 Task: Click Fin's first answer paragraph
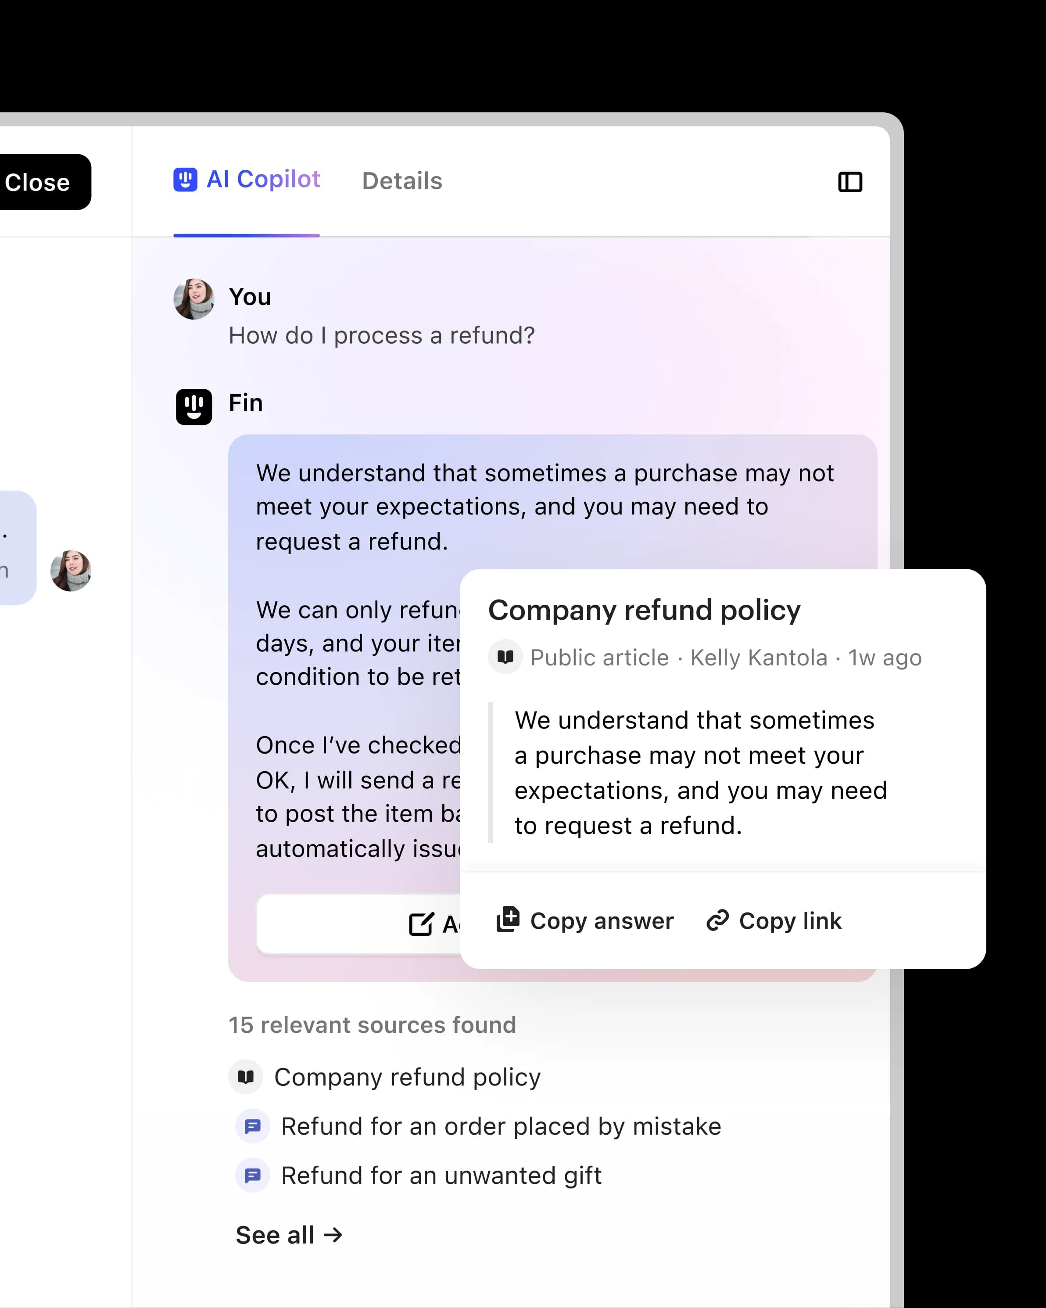(545, 507)
